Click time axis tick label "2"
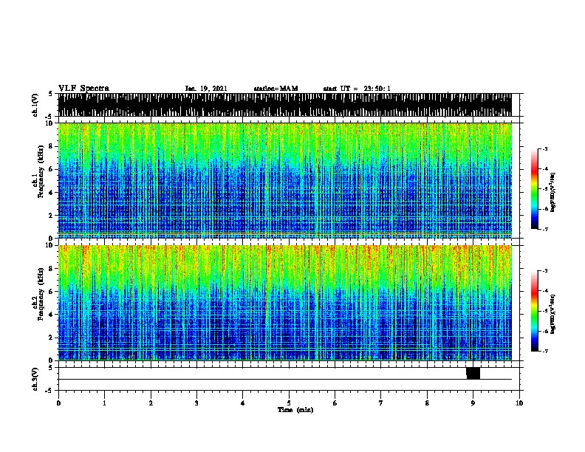 (x=151, y=403)
